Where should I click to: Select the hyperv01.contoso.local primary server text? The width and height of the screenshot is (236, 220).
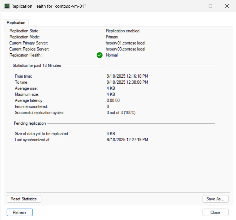[x=125, y=43]
